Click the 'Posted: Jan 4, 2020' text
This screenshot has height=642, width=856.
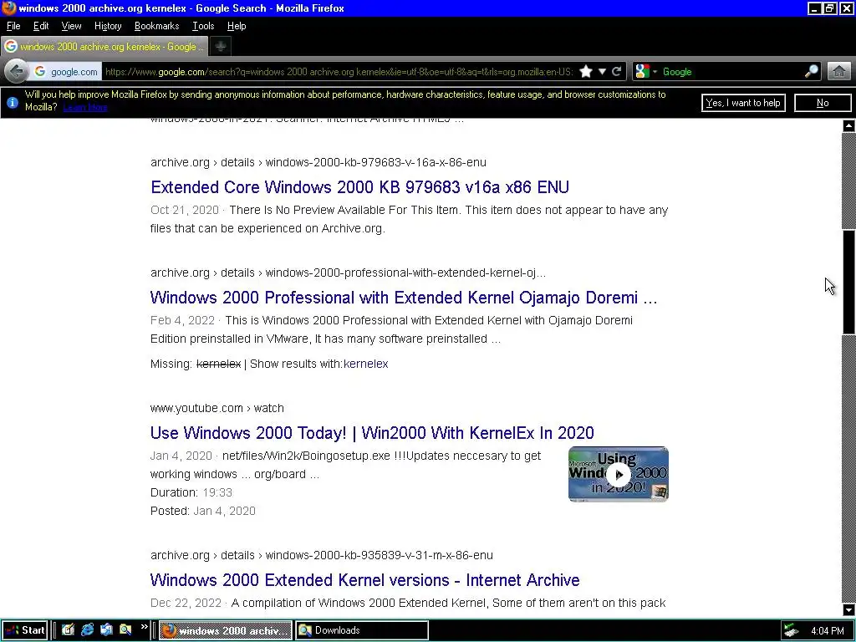point(203,511)
